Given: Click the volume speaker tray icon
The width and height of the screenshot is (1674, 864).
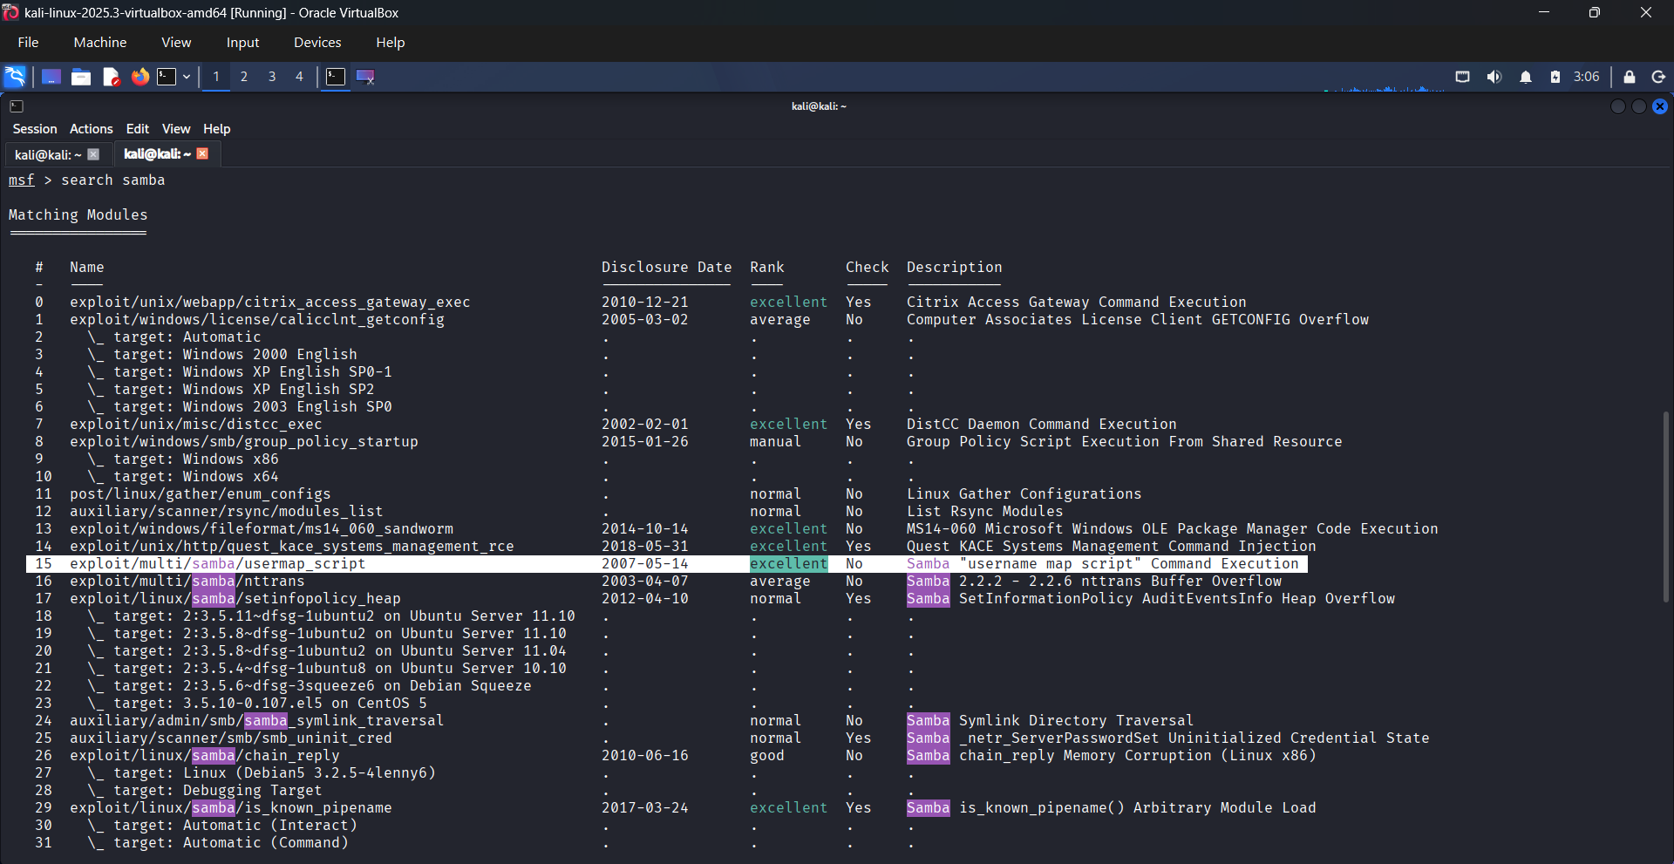Looking at the screenshot, I should click(x=1494, y=77).
